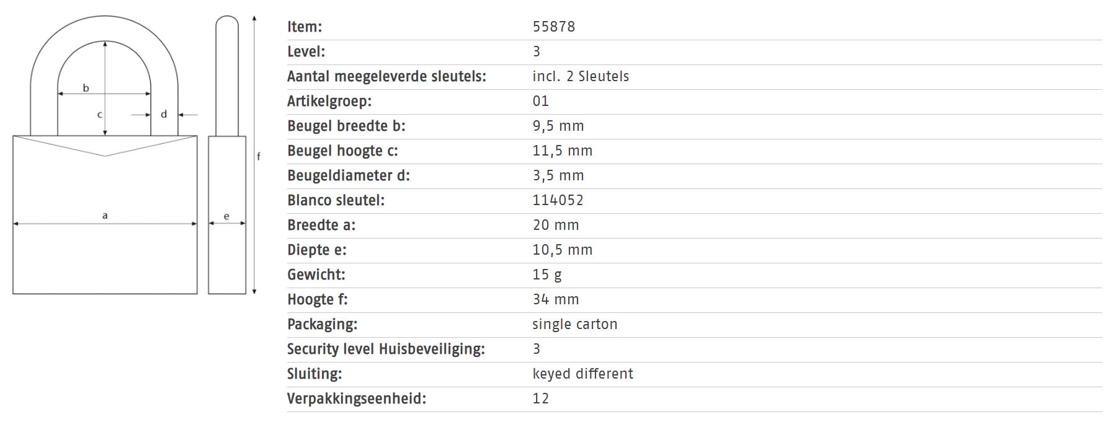Click the 'Security level Huisbeveiliging:' label

coord(386,349)
